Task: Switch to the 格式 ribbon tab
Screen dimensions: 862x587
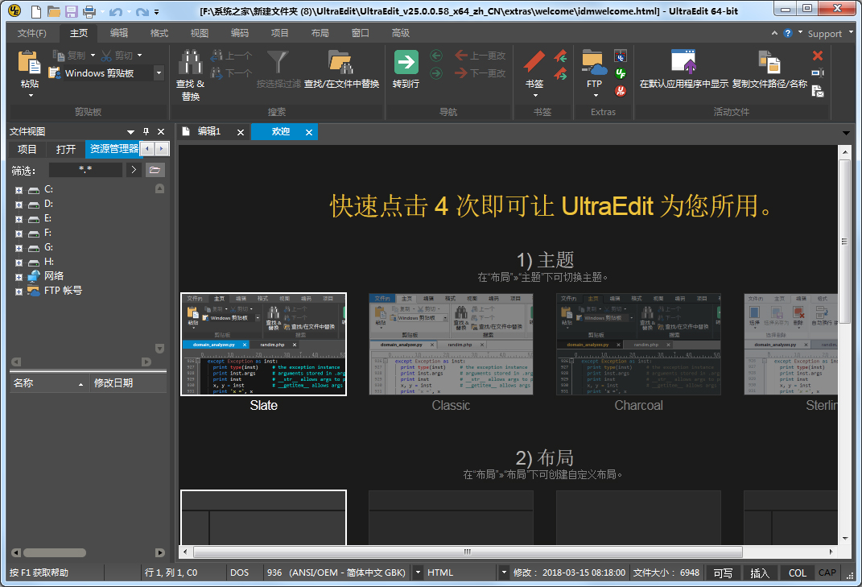Action: click(x=159, y=33)
